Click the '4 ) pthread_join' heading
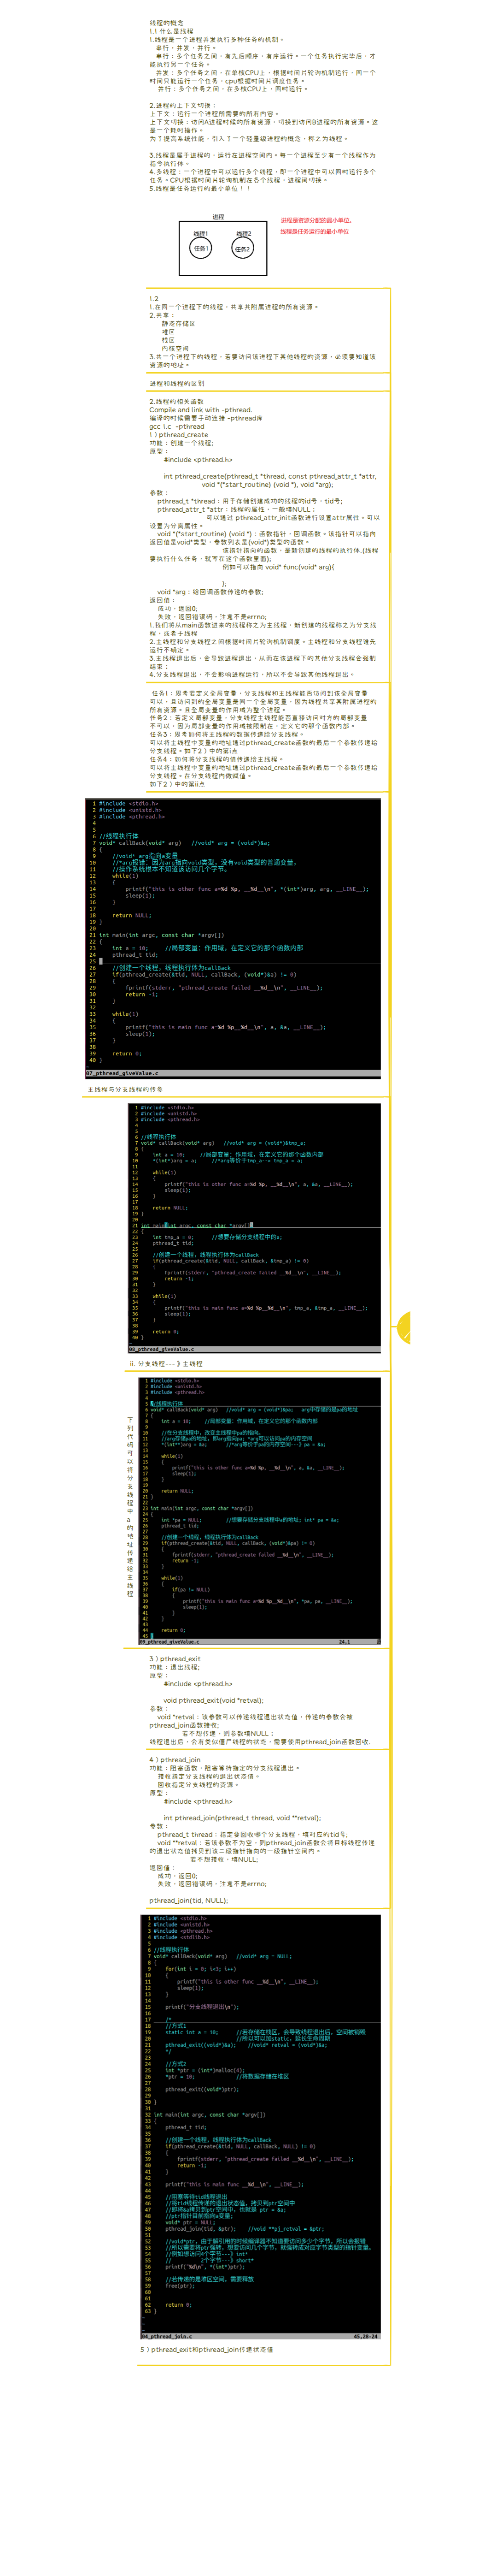This screenshot has width=479, height=2576. 175,1759
